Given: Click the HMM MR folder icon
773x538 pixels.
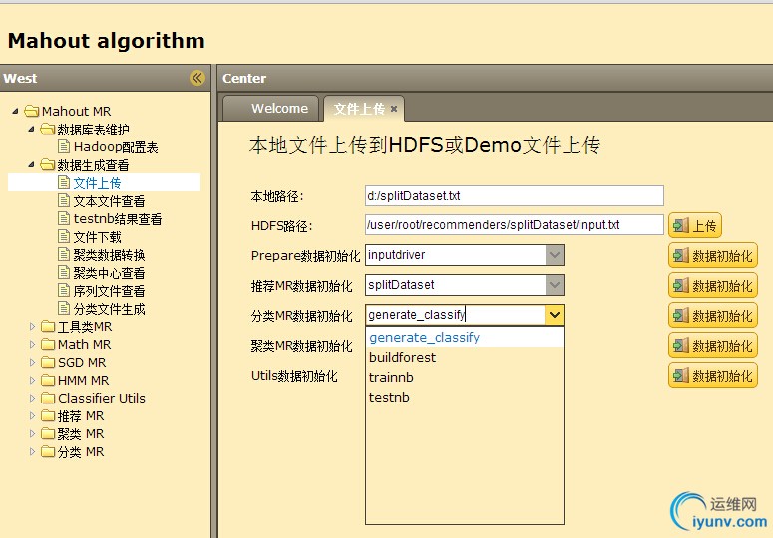Looking at the screenshot, I should 48,380.
